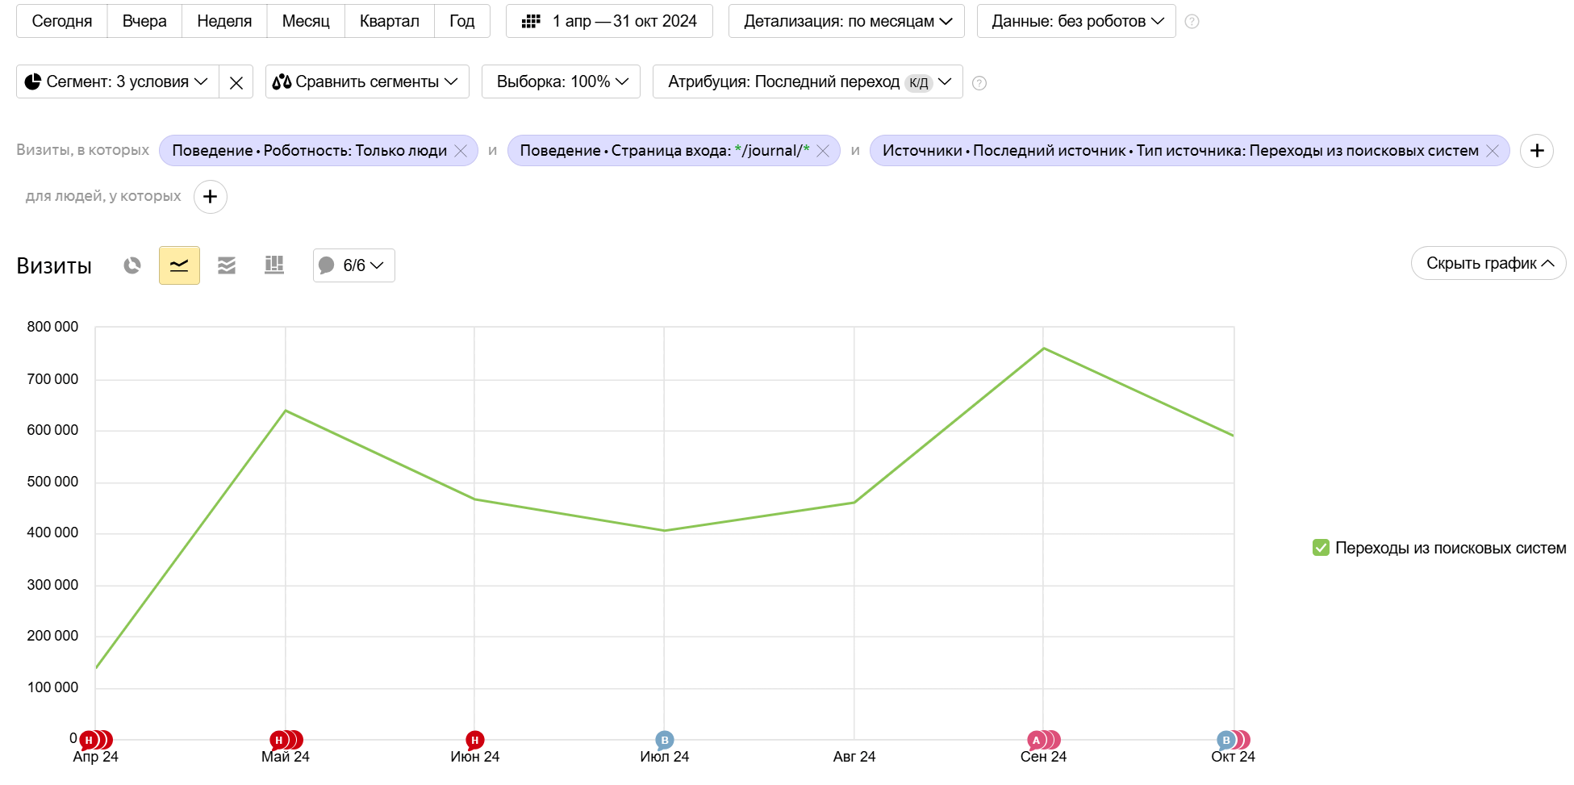This screenshot has width=1574, height=785.
Task: Open the 'Детализация: по месяцам' dropdown
Action: (x=846, y=21)
